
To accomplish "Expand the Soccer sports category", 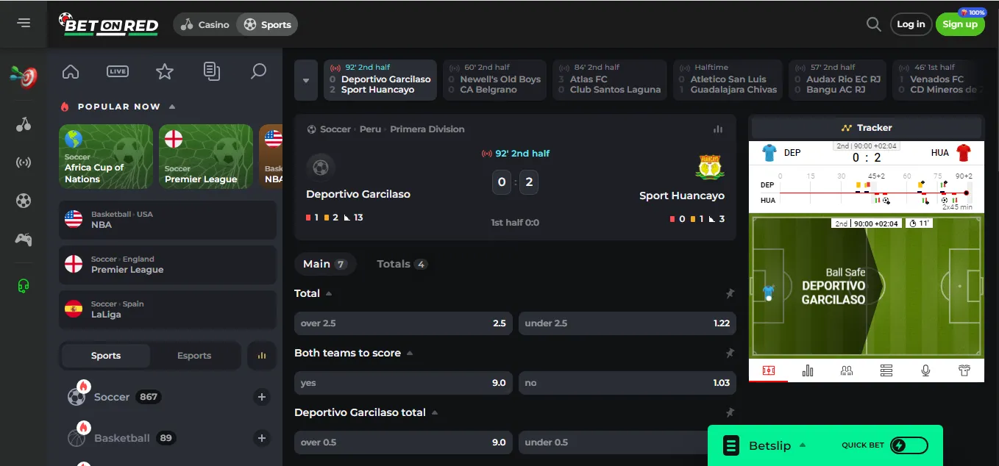I will point(261,397).
